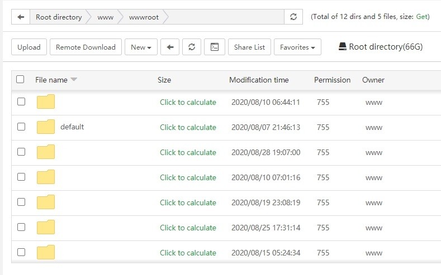Click the Upload button

coord(29,47)
